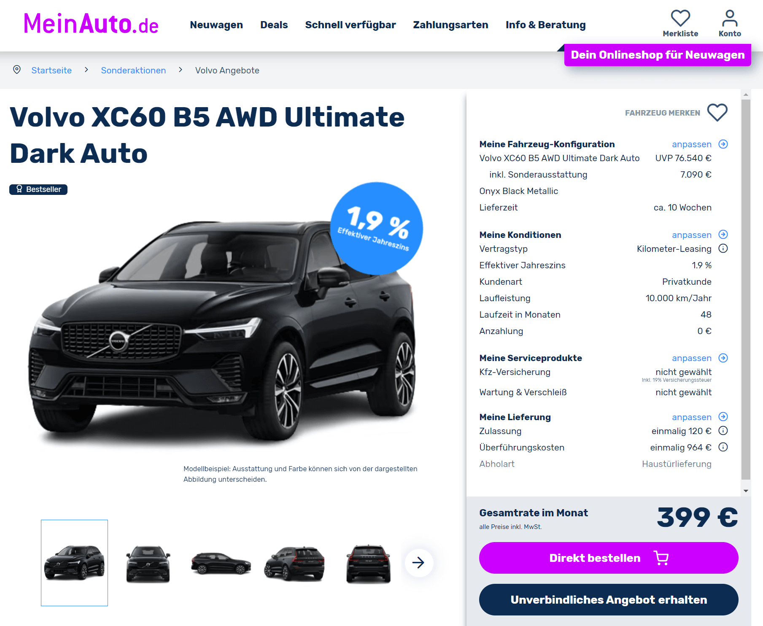Click location pin icon in breadcrumb
The image size is (763, 626).
click(x=17, y=70)
